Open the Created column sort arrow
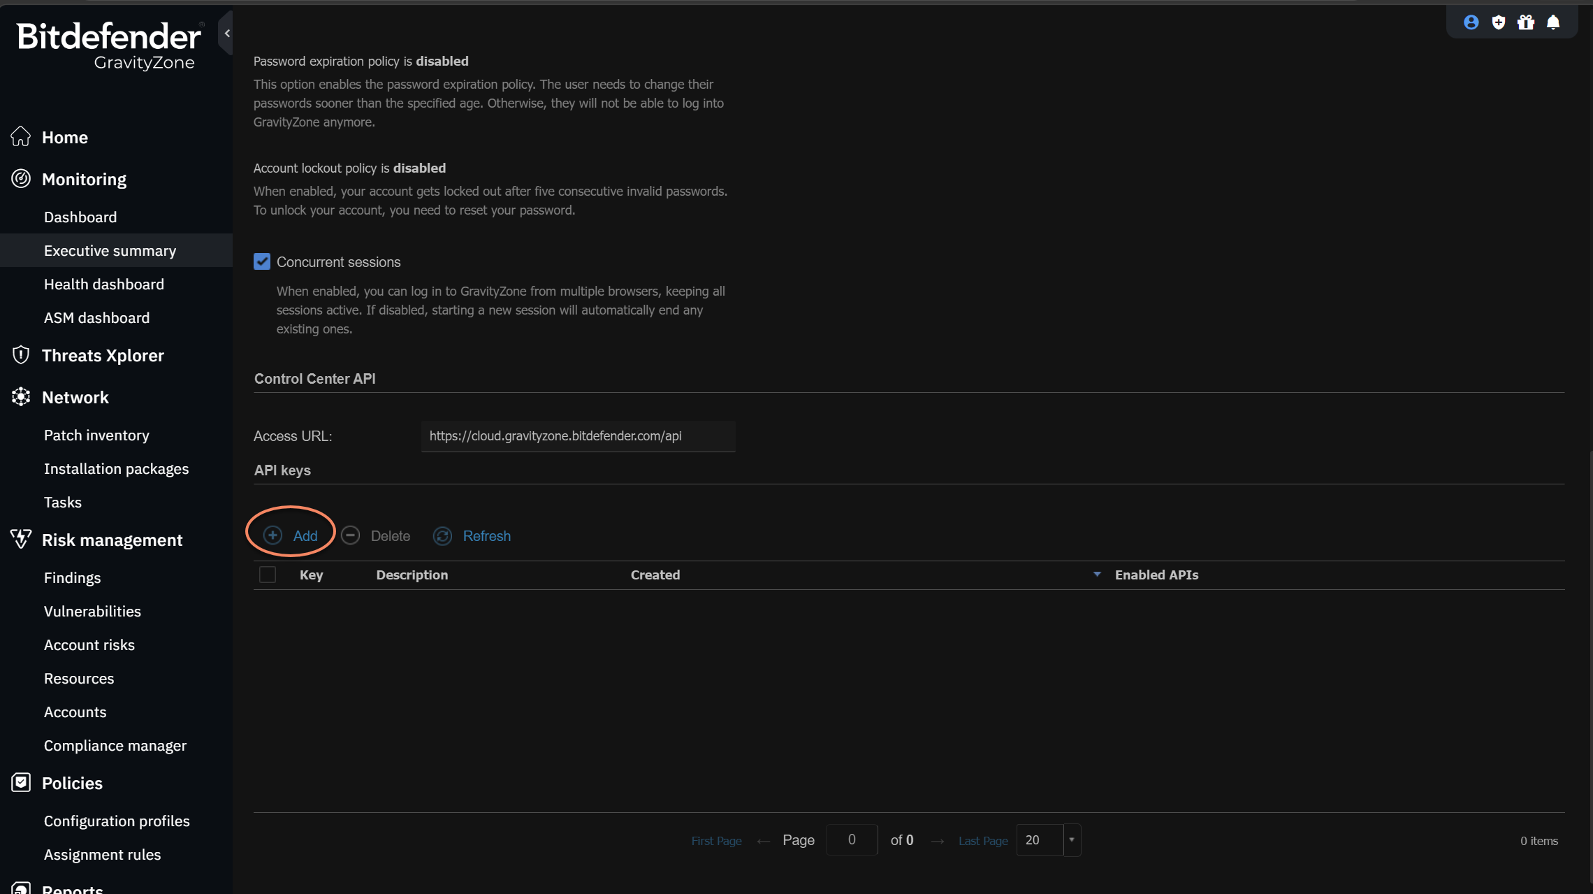Screen dimensions: 1593x894 (1096, 575)
